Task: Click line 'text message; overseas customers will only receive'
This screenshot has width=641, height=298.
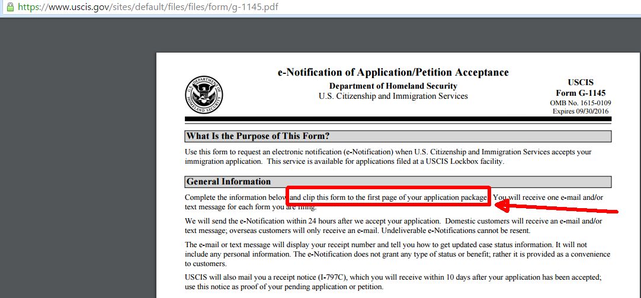Action: coord(358,231)
